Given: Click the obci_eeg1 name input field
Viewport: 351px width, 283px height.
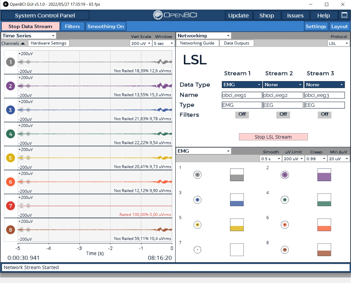Looking at the screenshot, I should (x=241, y=95).
